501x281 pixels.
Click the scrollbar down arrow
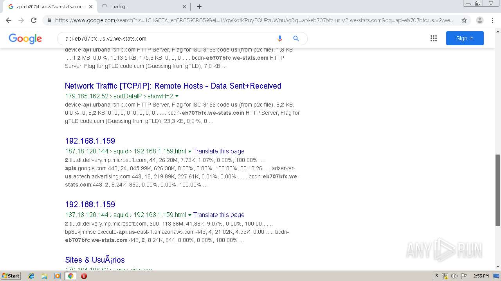(498, 267)
